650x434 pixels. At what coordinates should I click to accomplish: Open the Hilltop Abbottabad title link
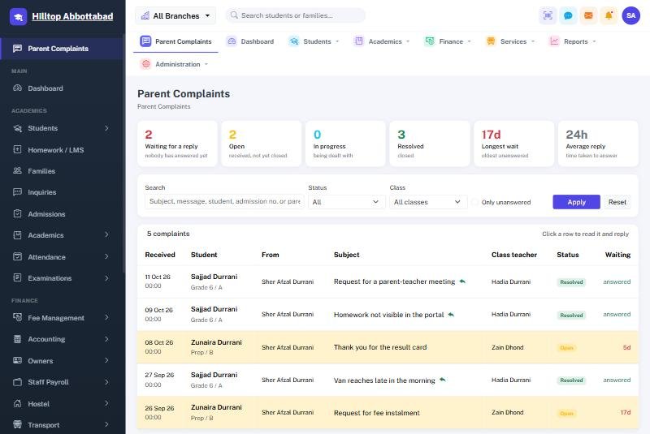click(72, 16)
